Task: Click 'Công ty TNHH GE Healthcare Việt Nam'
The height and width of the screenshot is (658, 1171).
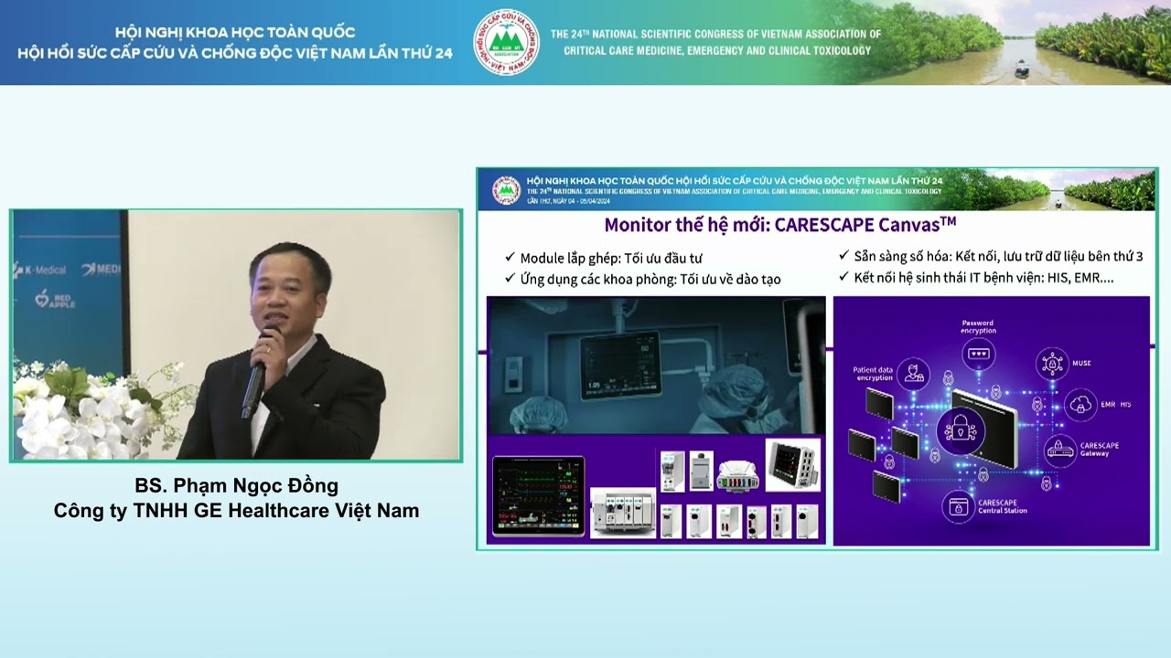Action: pos(237,511)
